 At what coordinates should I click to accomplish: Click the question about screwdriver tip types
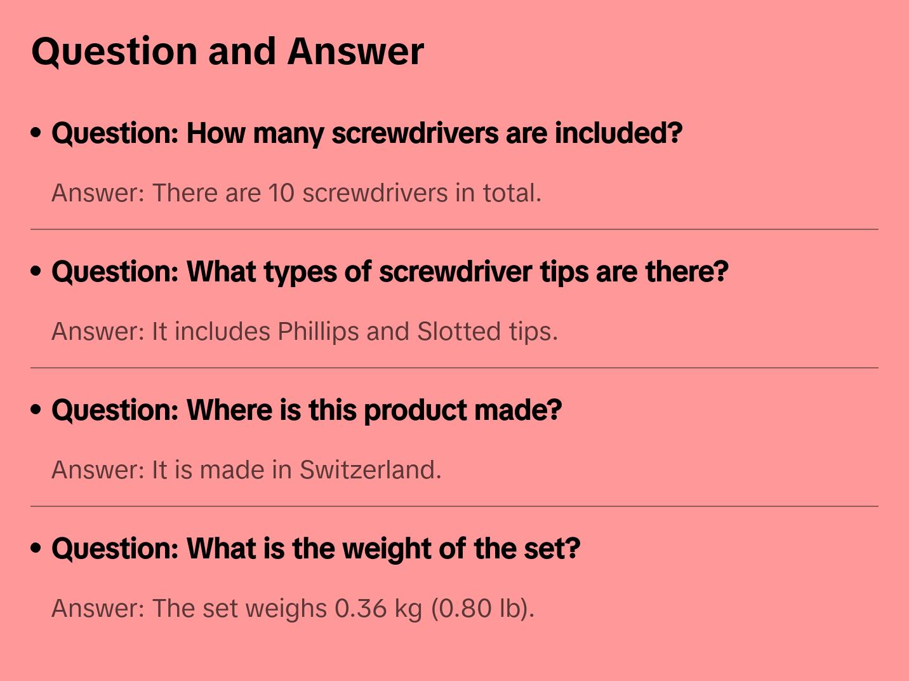pos(389,272)
